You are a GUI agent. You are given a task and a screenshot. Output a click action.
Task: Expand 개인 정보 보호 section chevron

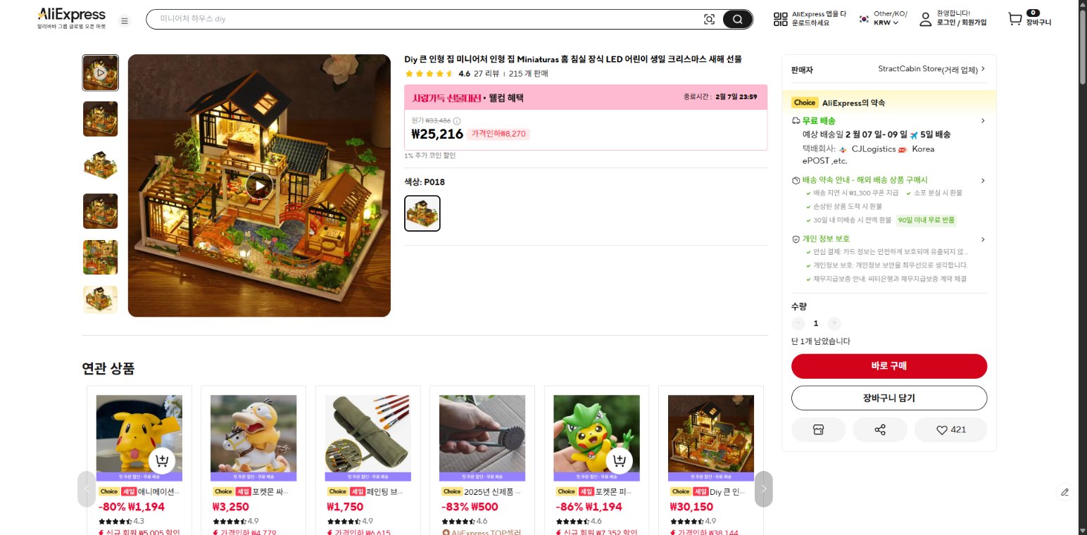[983, 239]
